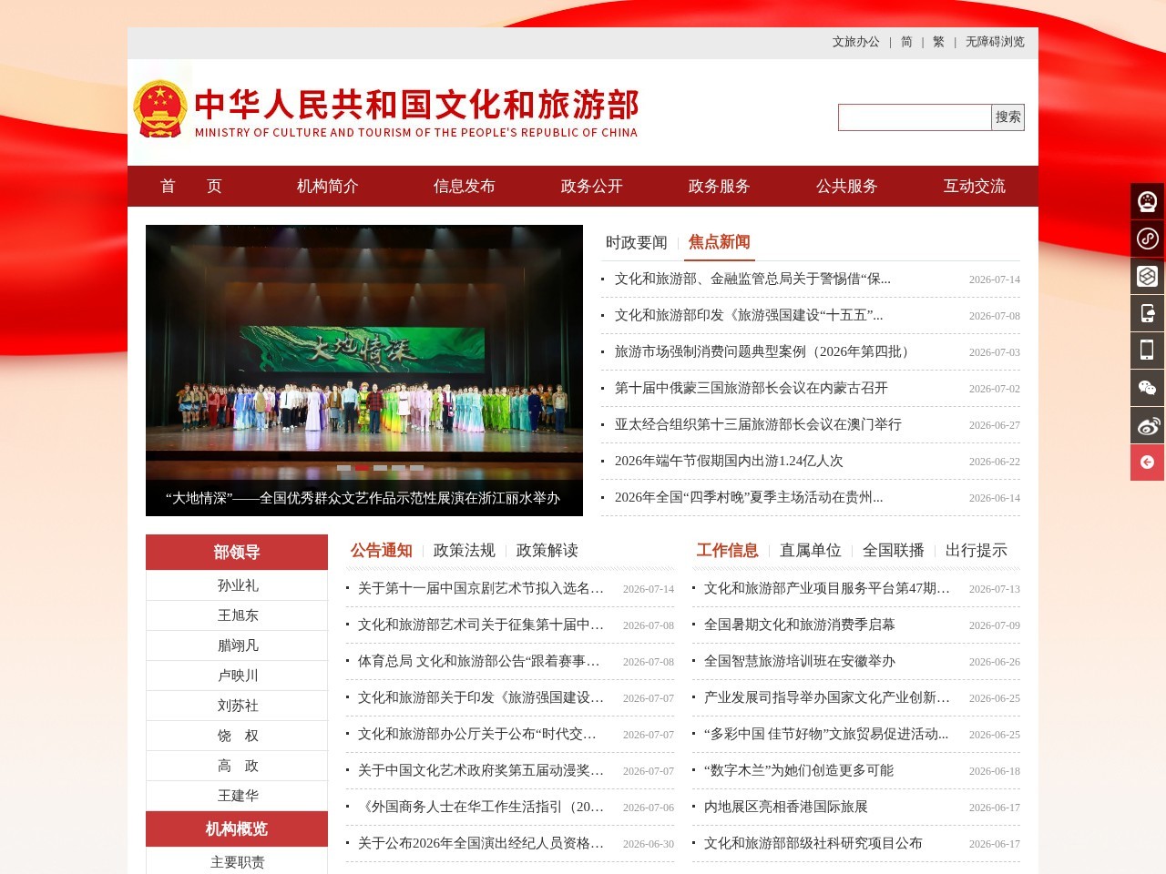The height and width of the screenshot is (874, 1166).
Task: Open the WeChat sidebar icon
Action: point(1148,388)
